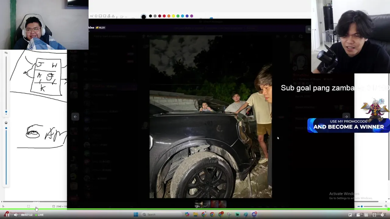Open File Explorer from the taskbar
This screenshot has height=219, width=390.
195,214
